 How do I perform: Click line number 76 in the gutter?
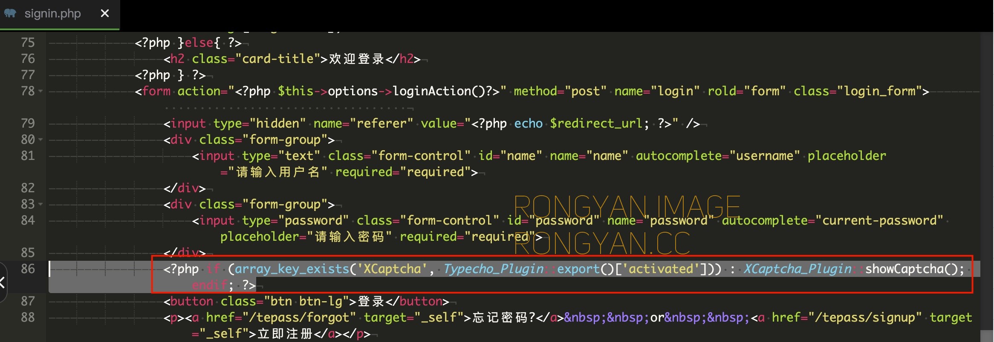pyautogui.click(x=28, y=59)
